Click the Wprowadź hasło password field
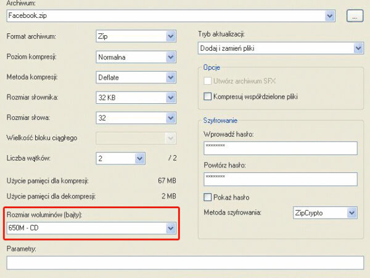 tap(280, 148)
